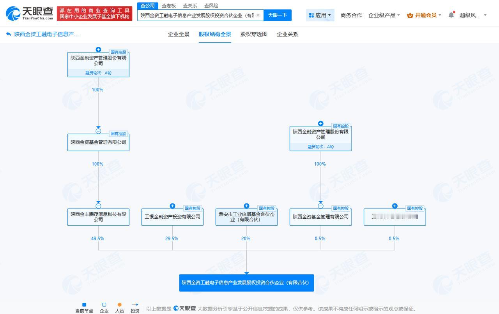
Task: Open the 超级风... user account dropdown
Action: click(x=473, y=15)
